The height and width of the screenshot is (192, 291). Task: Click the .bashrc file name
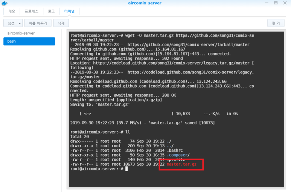pyautogui.click(x=175, y=151)
